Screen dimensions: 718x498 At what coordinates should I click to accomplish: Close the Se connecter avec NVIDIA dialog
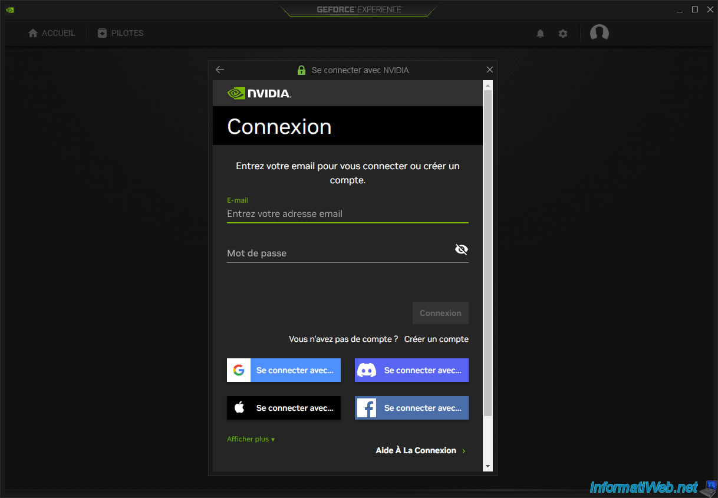point(489,70)
